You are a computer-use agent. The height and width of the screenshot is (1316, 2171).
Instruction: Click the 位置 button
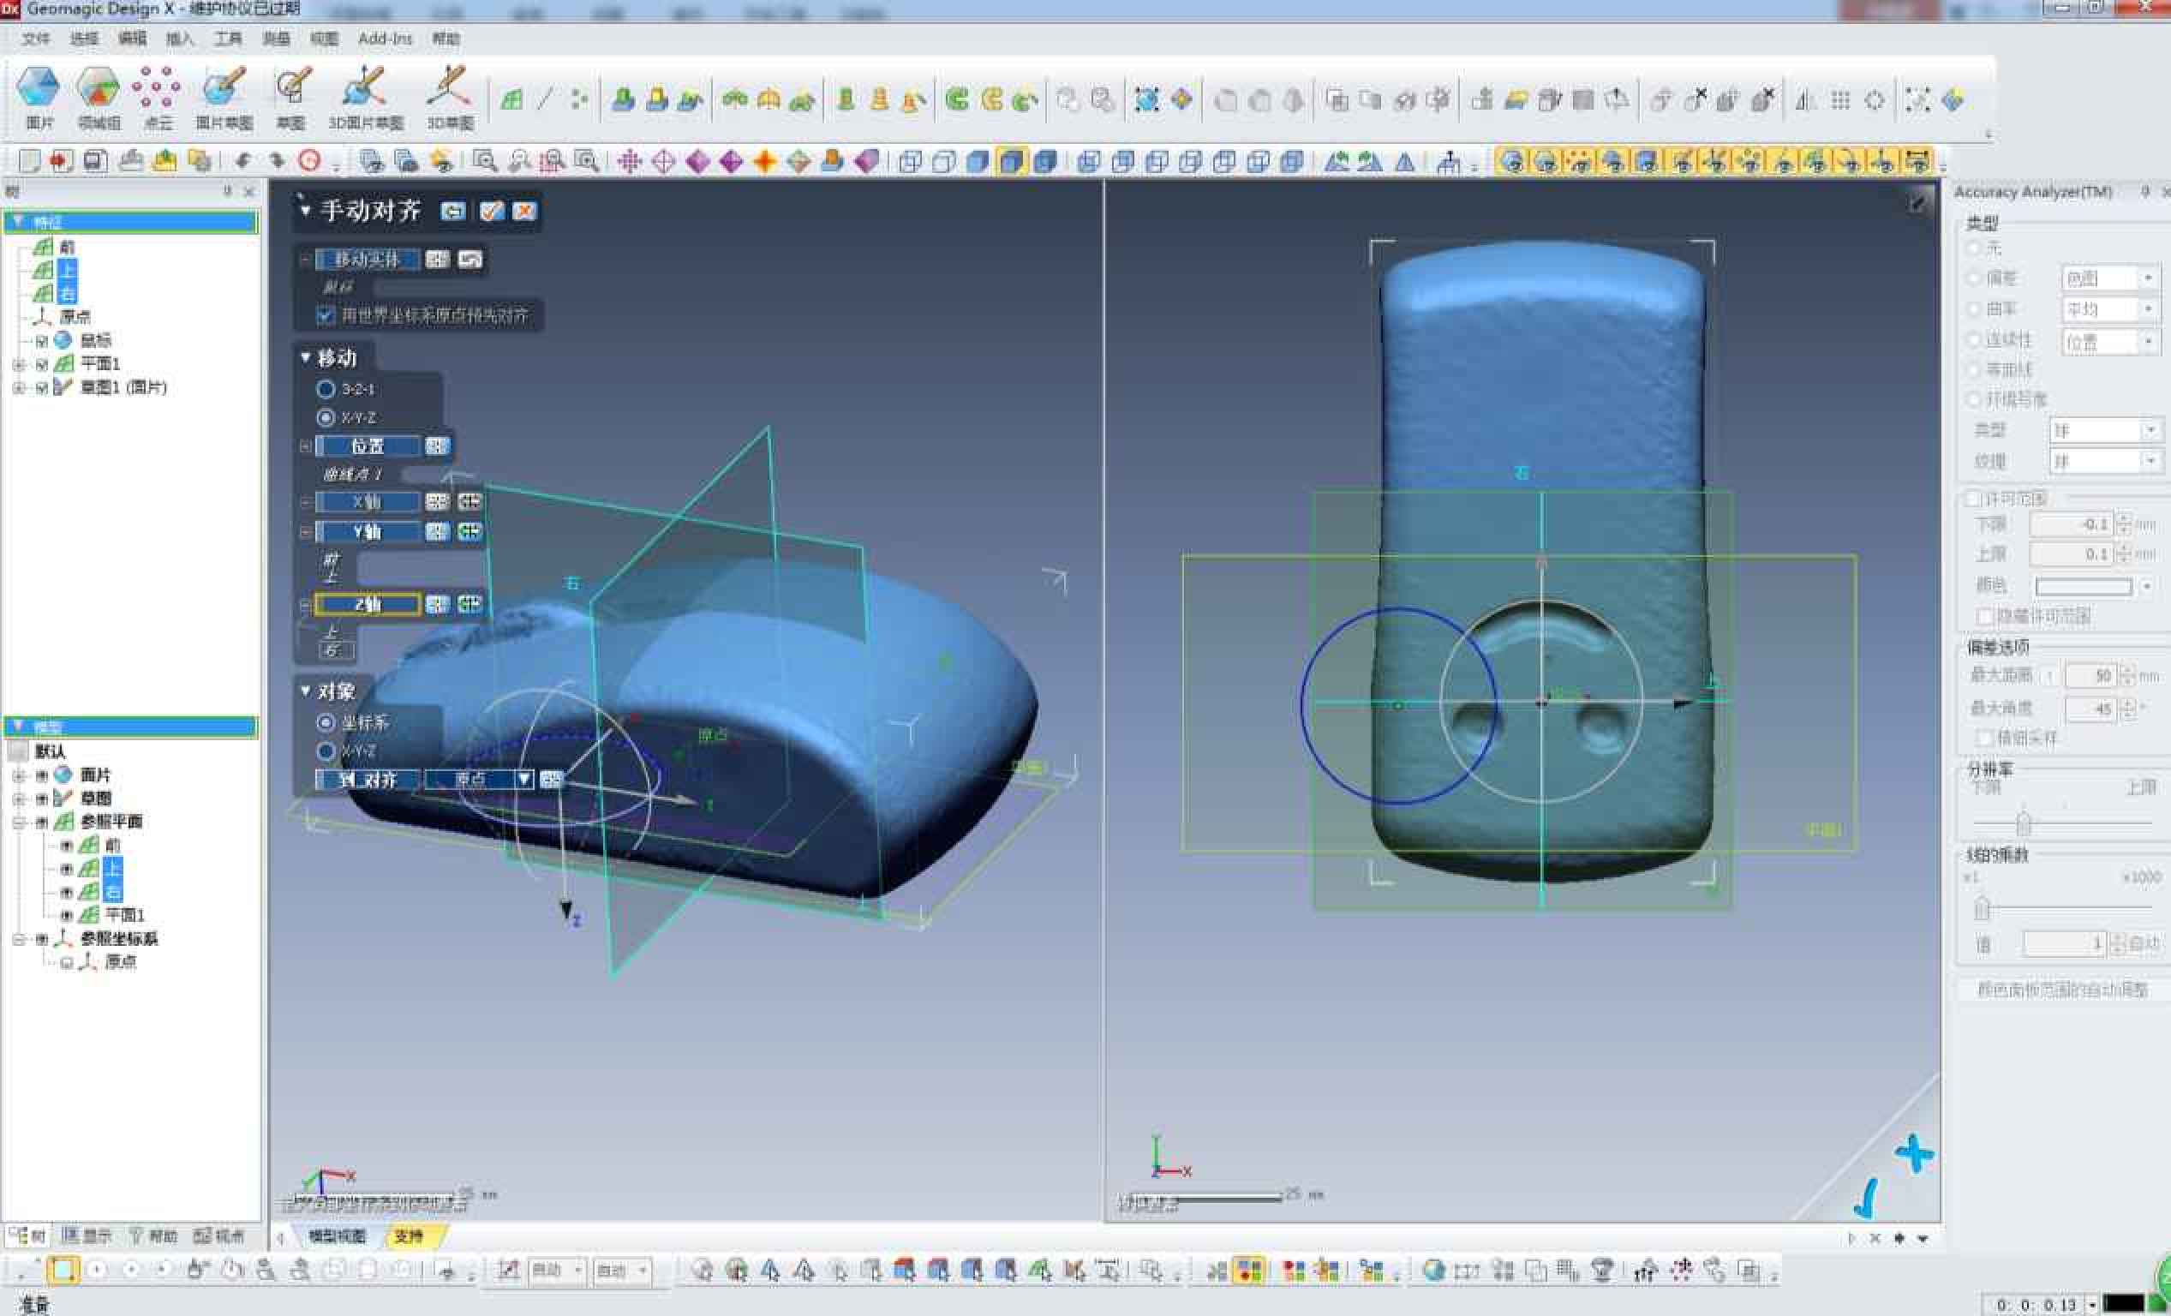click(367, 446)
